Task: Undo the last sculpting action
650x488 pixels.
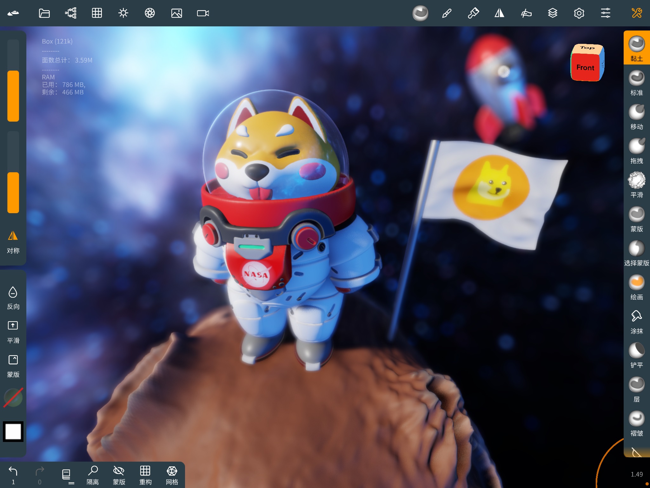Action: coord(13,471)
